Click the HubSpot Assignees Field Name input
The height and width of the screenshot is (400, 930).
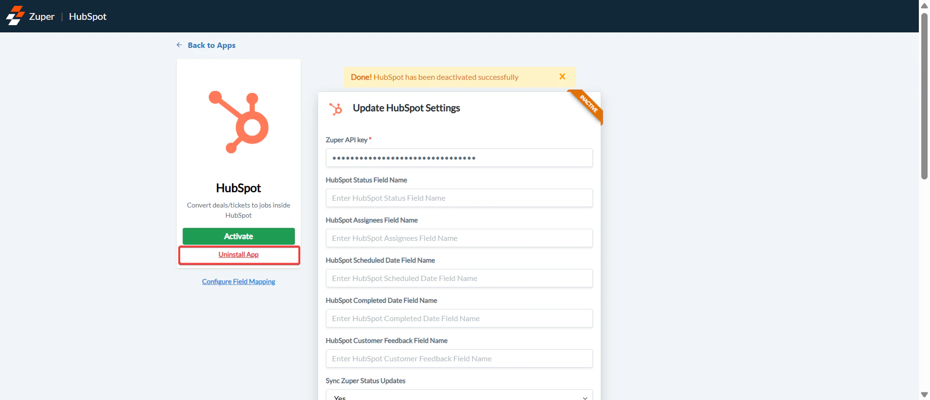(459, 238)
